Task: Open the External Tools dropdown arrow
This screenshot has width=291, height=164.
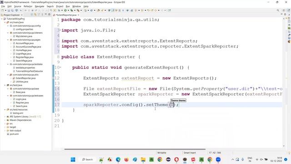Action: (x=81, y=10)
